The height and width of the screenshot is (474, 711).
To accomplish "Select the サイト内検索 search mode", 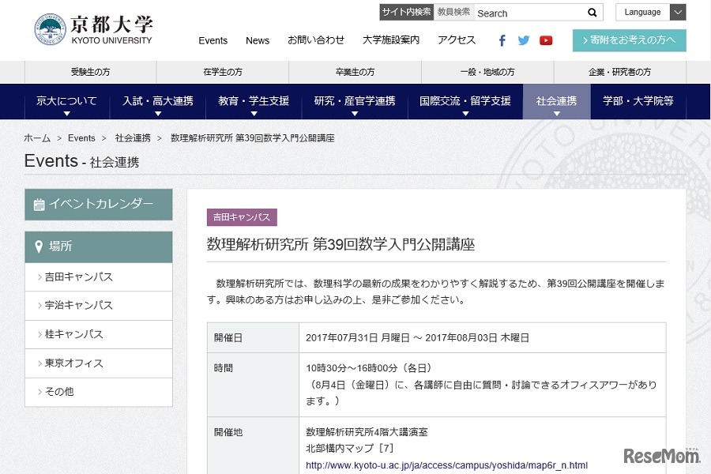I will point(406,12).
